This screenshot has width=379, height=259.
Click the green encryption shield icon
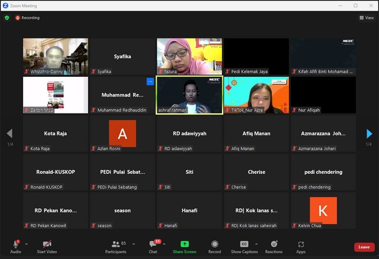pyautogui.click(x=7, y=18)
